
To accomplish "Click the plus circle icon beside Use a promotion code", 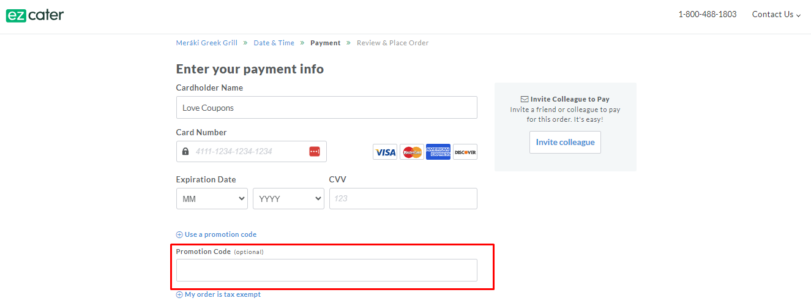I will pyautogui.click(x=179, y=234).
